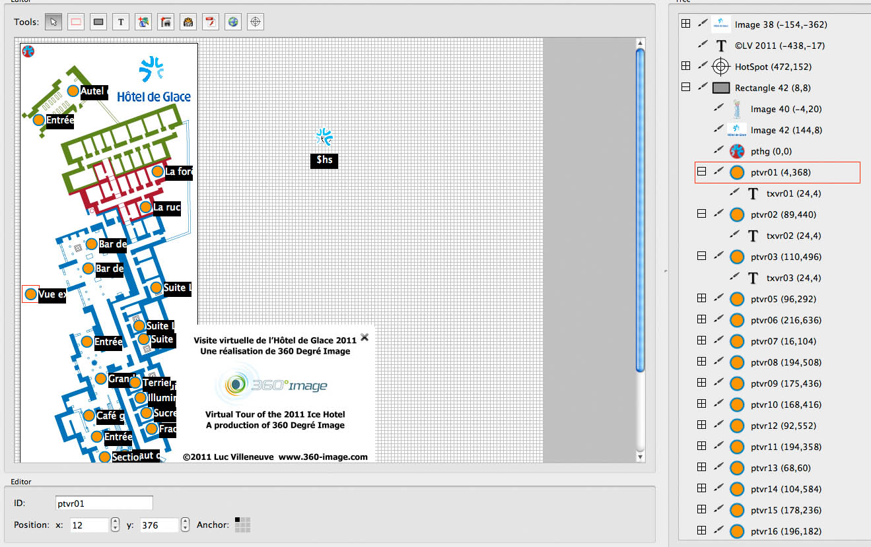The height and width of the screenshot is (547, 871).
Task: Click the T icon of txvr02
Action: (753, 236)
